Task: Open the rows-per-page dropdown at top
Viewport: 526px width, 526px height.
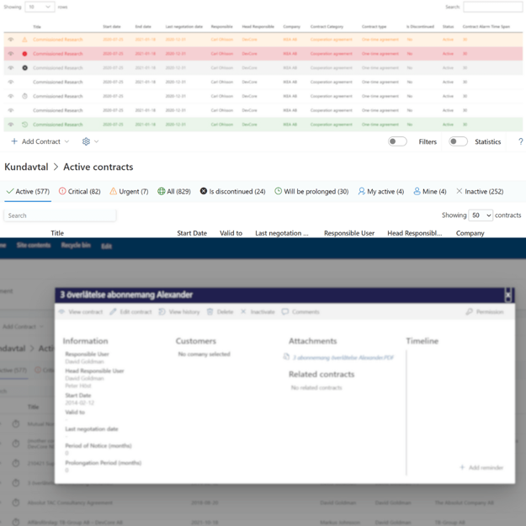Action: [x=40, y=7]
